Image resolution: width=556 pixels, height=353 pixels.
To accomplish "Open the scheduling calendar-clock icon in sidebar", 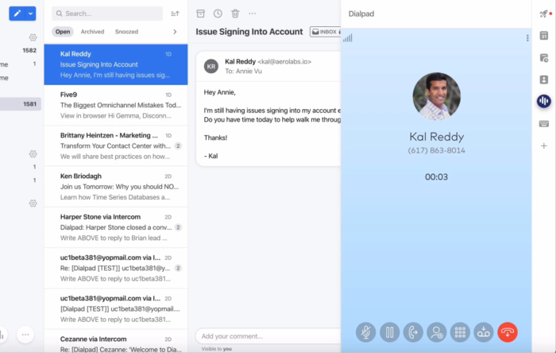I will [543, 57].
